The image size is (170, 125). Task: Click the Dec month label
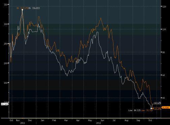pyautogui.click(x=30, y=120)
